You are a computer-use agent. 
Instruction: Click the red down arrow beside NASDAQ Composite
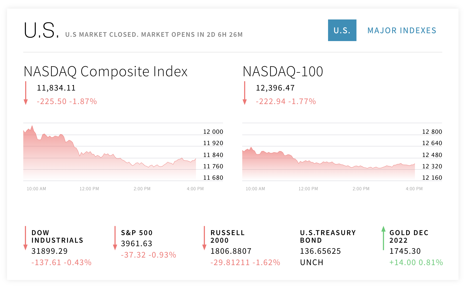click(26, 93)
